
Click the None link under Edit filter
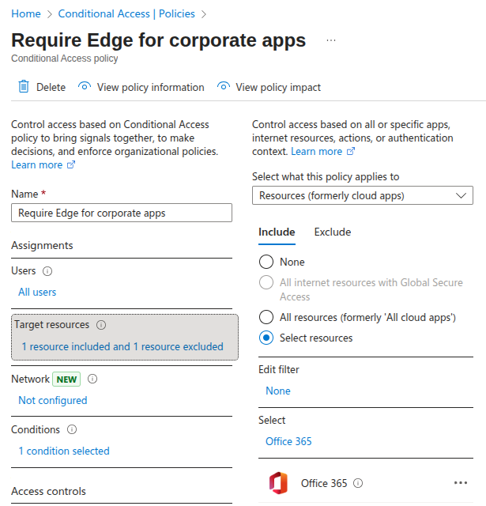pos(278,391)
